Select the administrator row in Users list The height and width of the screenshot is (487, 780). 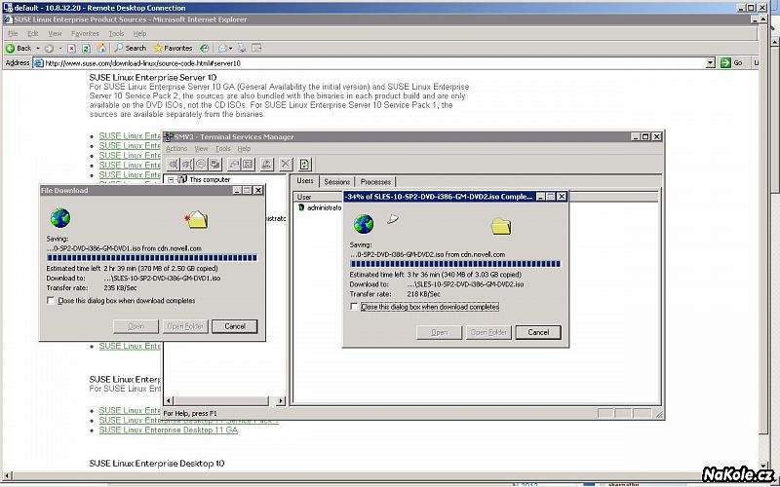coord(320,207)
